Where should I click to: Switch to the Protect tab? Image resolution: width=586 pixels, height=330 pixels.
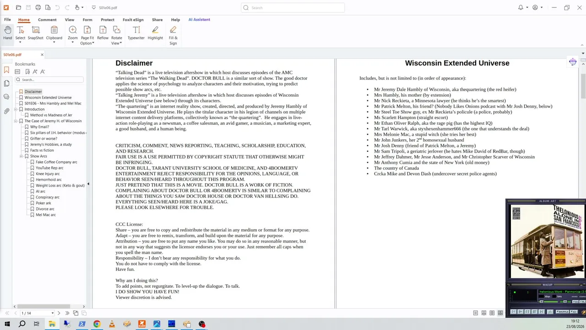pos(108,20)
